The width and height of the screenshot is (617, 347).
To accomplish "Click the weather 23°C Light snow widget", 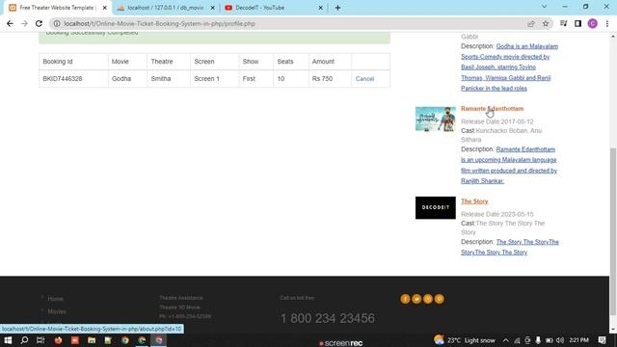I will pyautogui.click(x=465, y=340).
